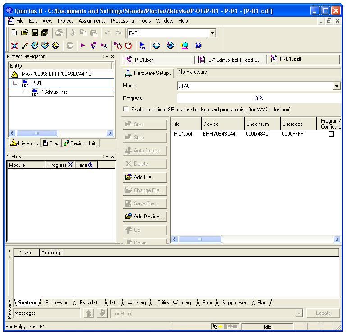Click the Usercode value 0000FFFF
This screenshot has height=336, width=347.
coord(292,134)
